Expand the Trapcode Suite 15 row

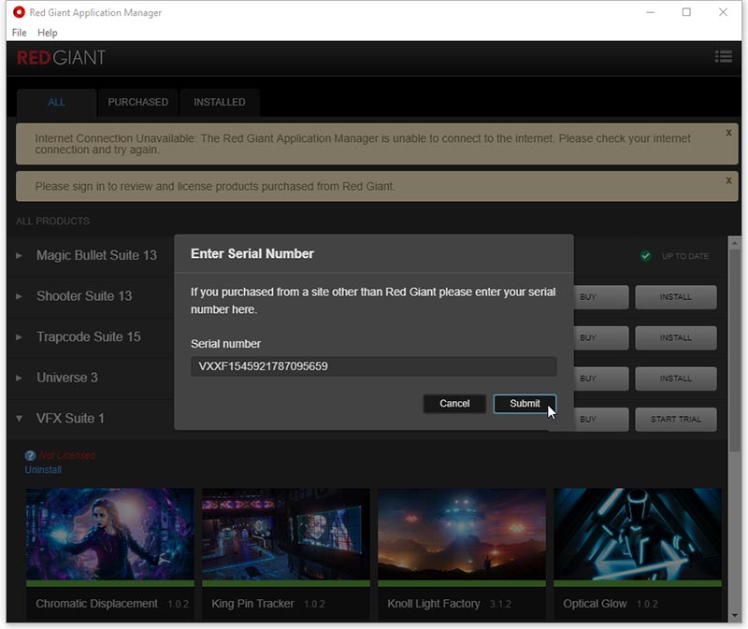(20, 337)
